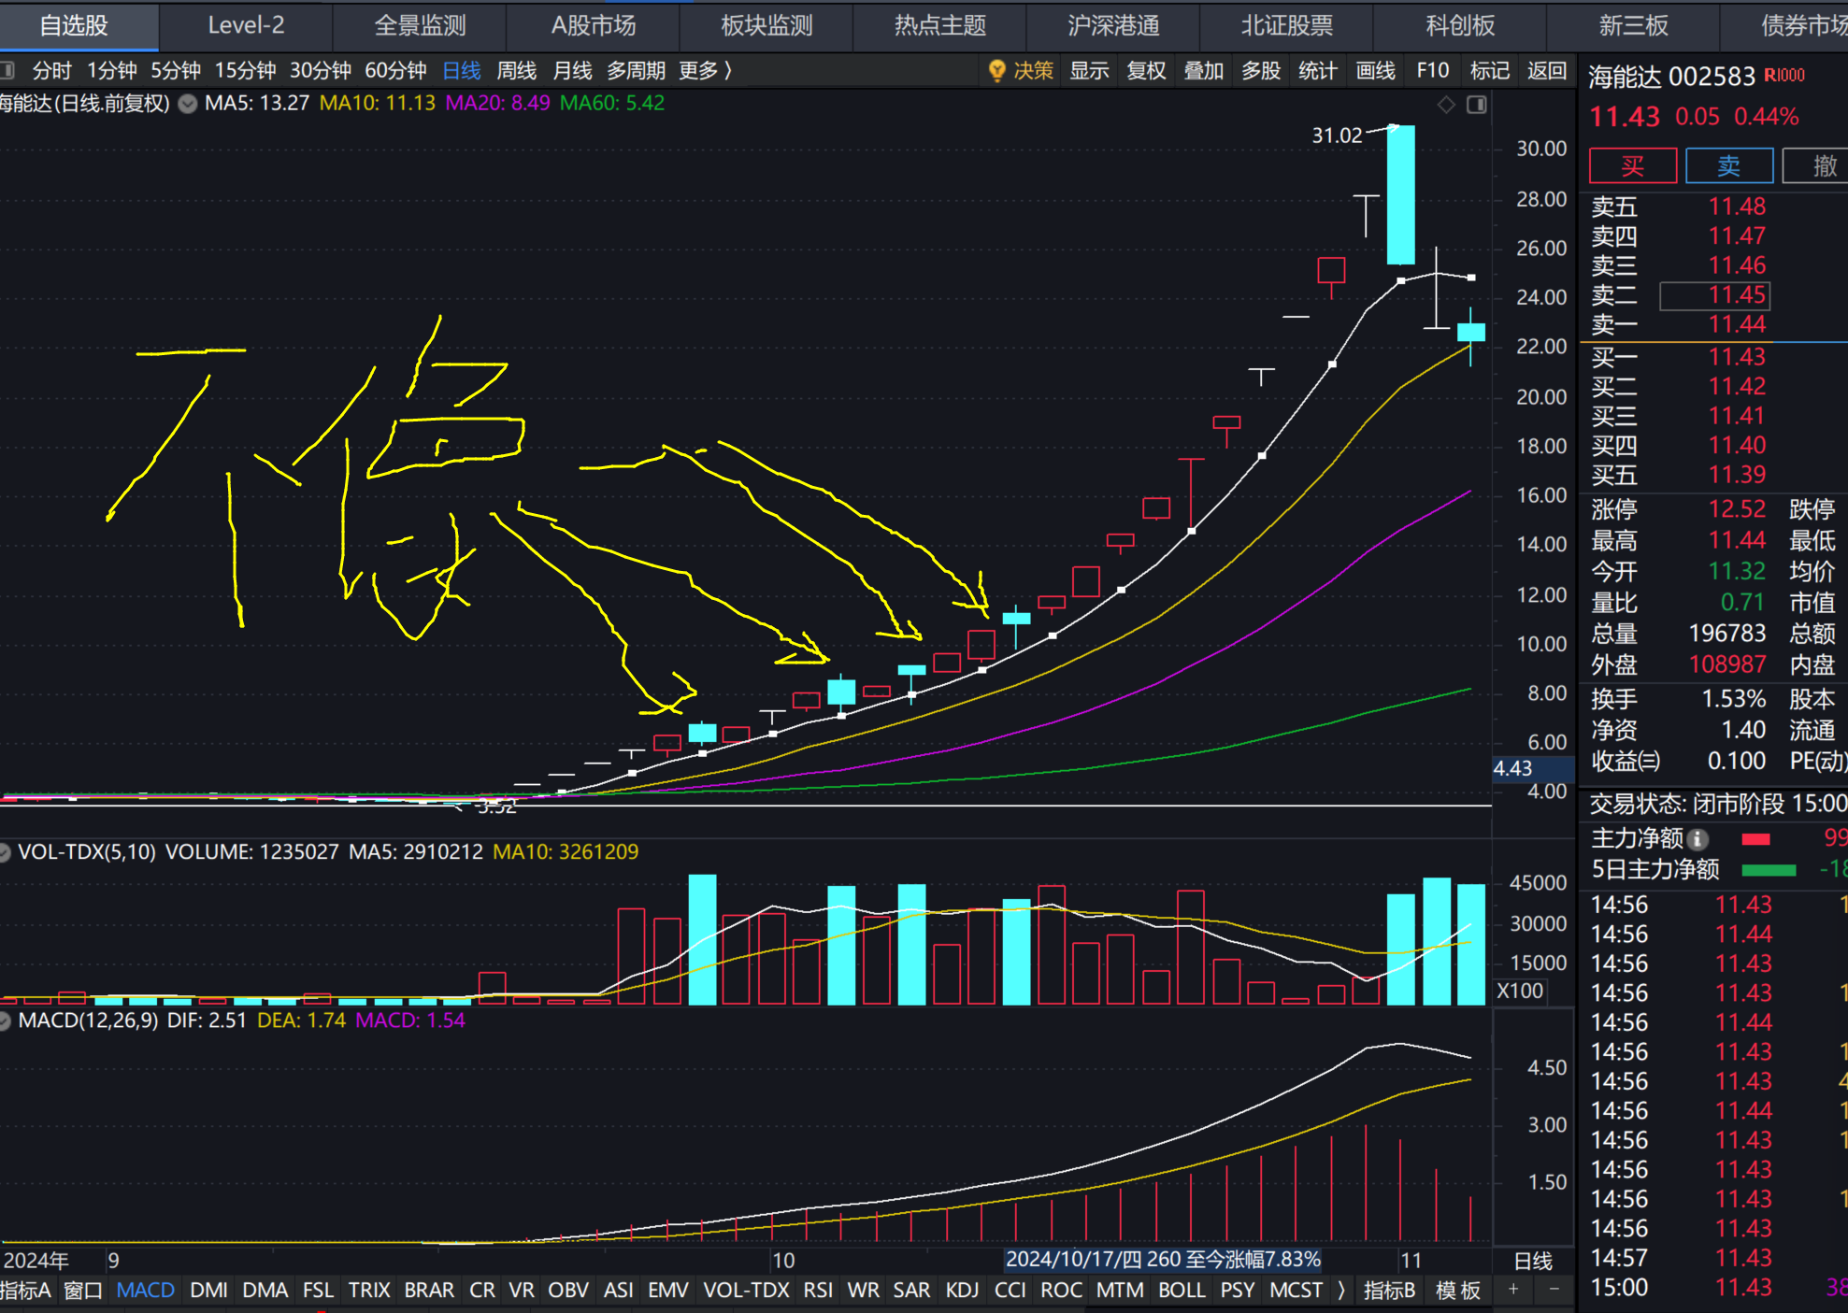
Task: Click the R1000 badge by stock code
Action: click(x=1784, y=76)
